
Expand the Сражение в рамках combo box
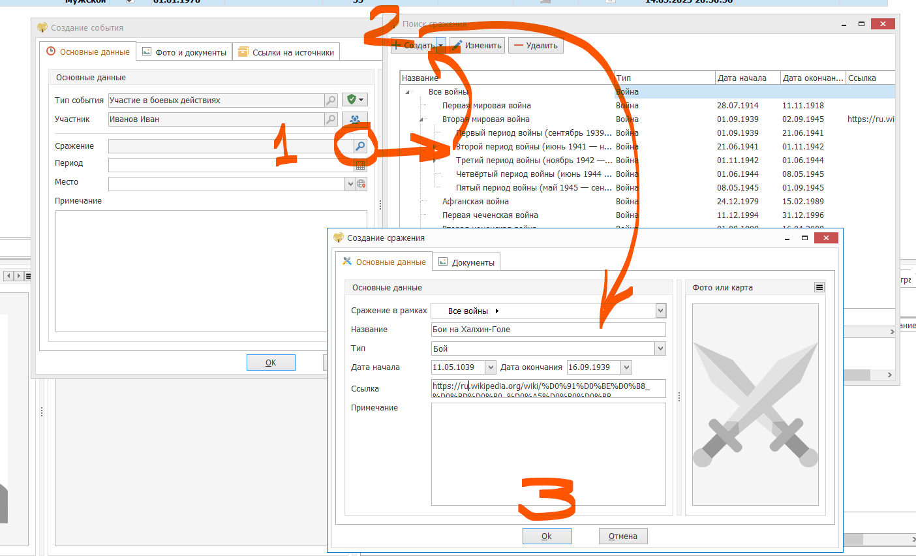tap(660, 311)
